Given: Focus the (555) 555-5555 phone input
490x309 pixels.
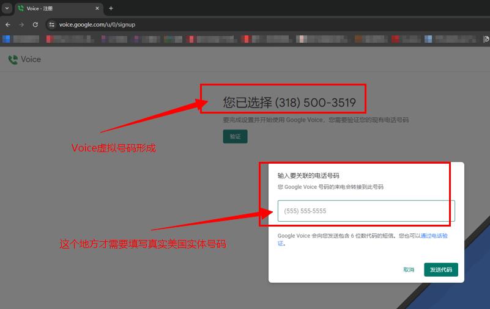Looking at the screenshot, I should pyautogui.click(x=366, y=211).
